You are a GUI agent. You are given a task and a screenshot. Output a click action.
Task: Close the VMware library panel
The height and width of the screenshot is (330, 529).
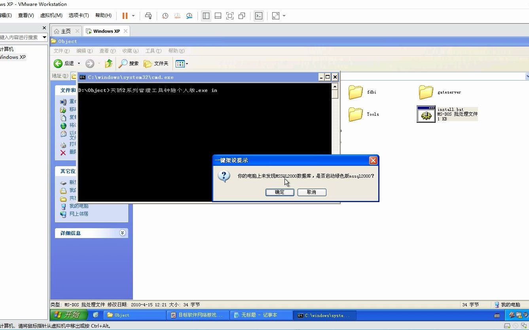[x=44, y=28]
